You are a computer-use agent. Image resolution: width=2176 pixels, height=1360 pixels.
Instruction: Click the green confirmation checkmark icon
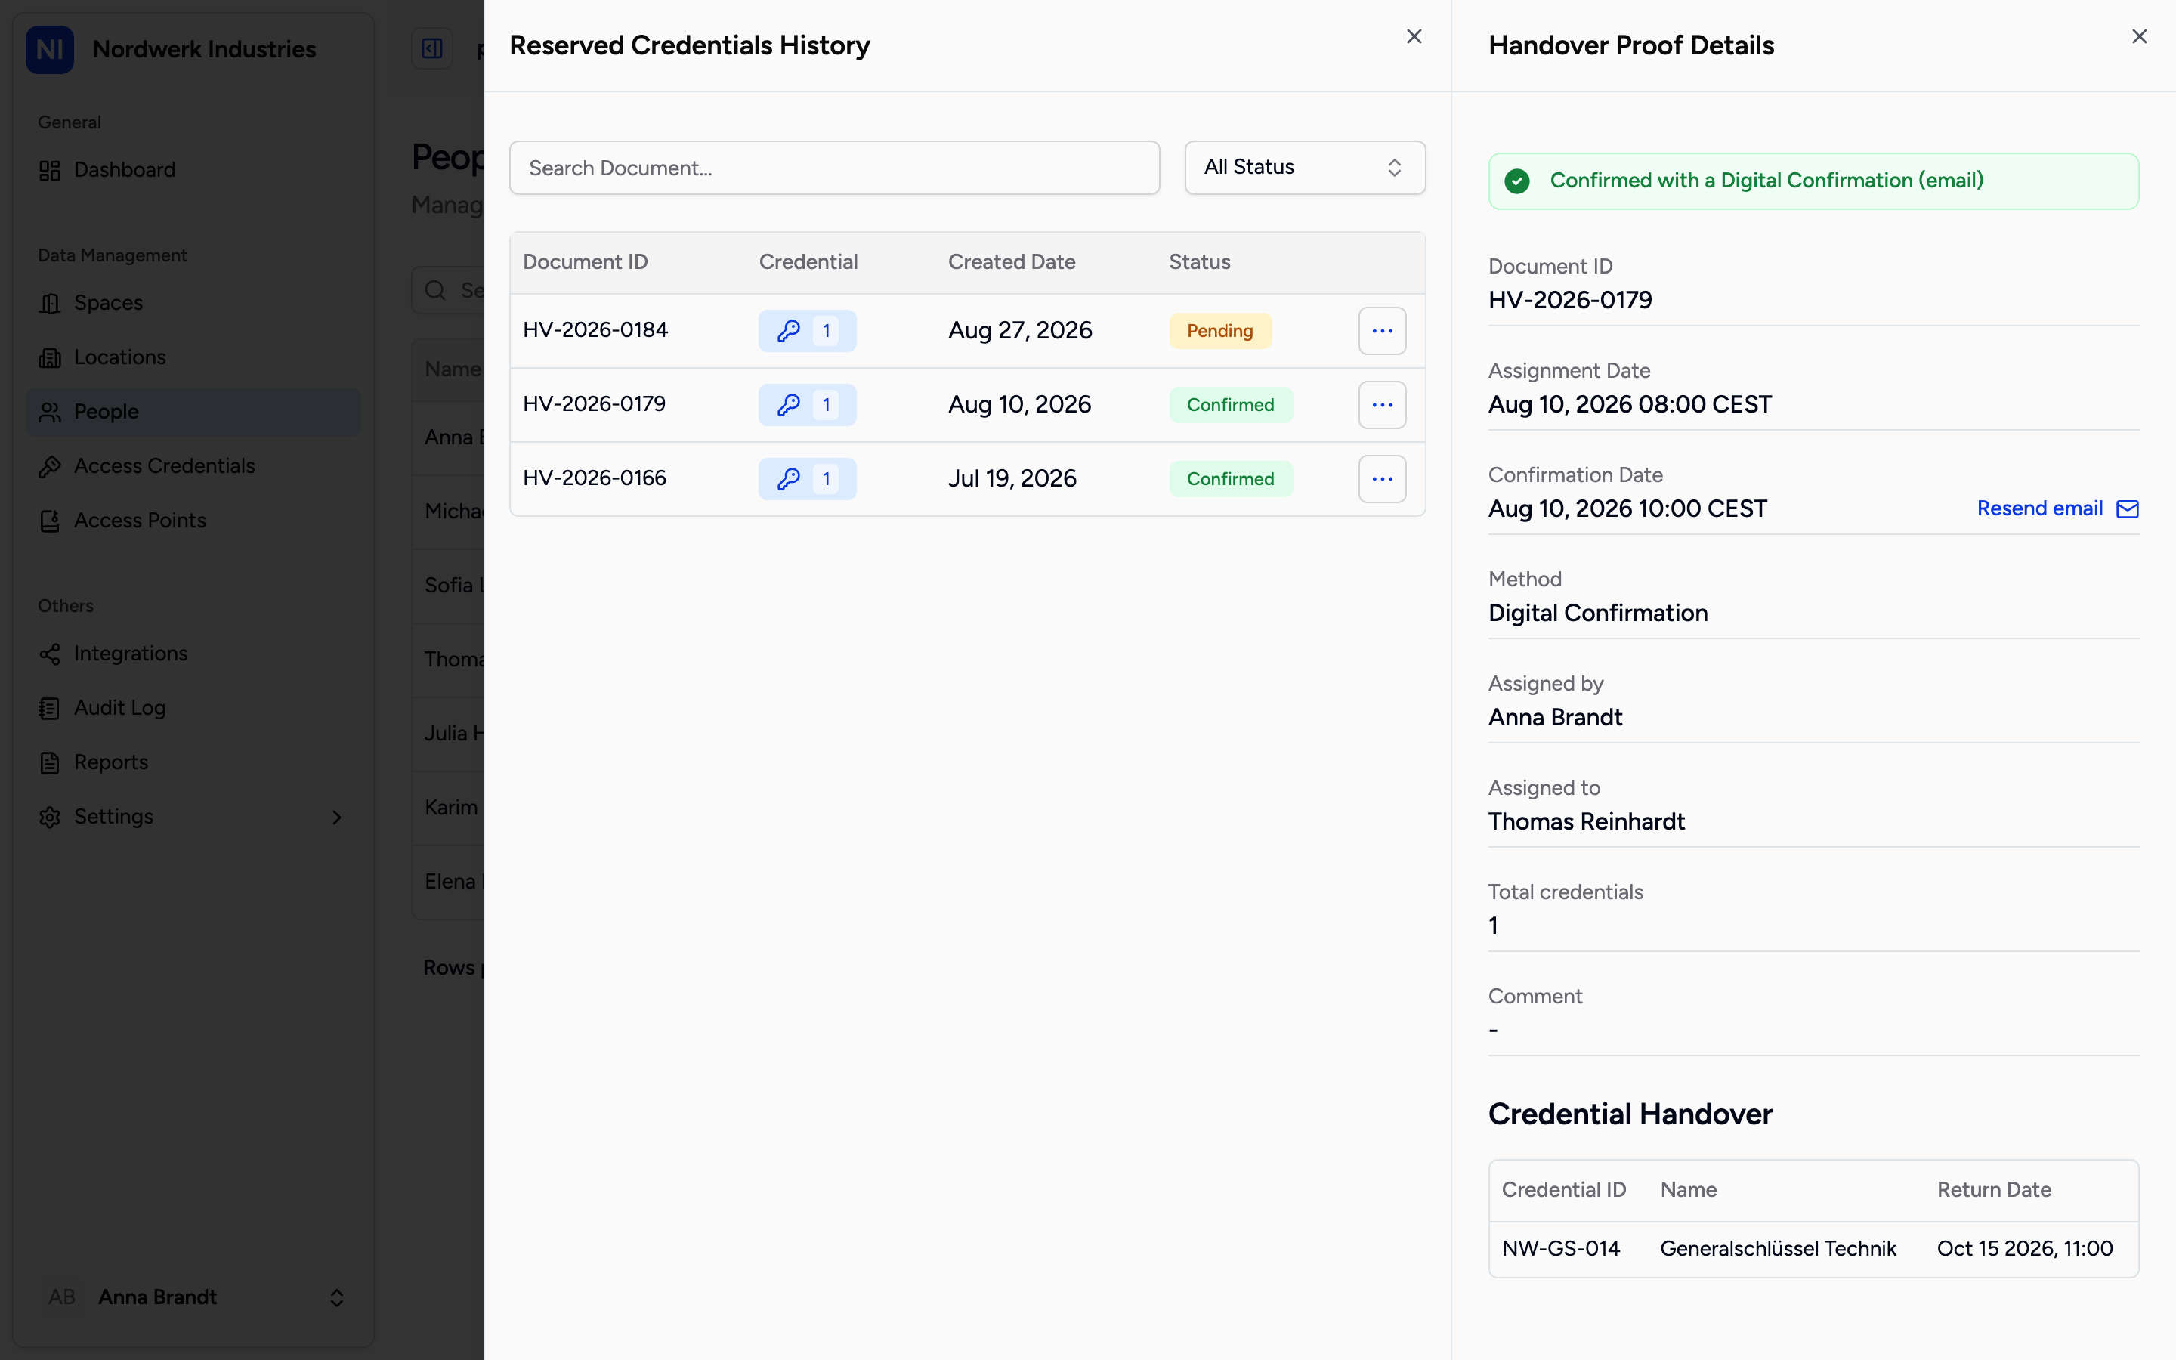pos(1517,181)
